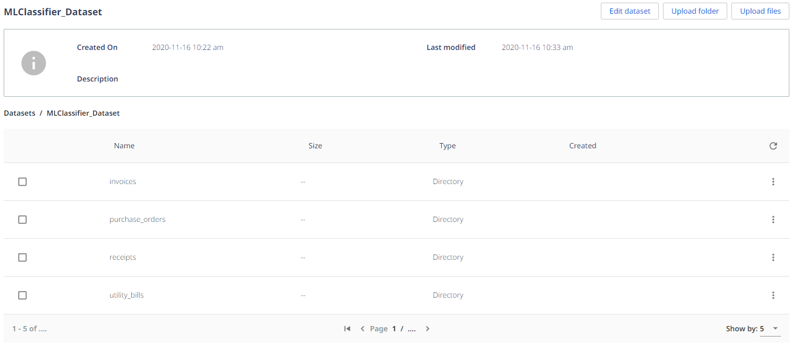
Task: Open the actions menu for utility_bills
Action: pos(773,295)
